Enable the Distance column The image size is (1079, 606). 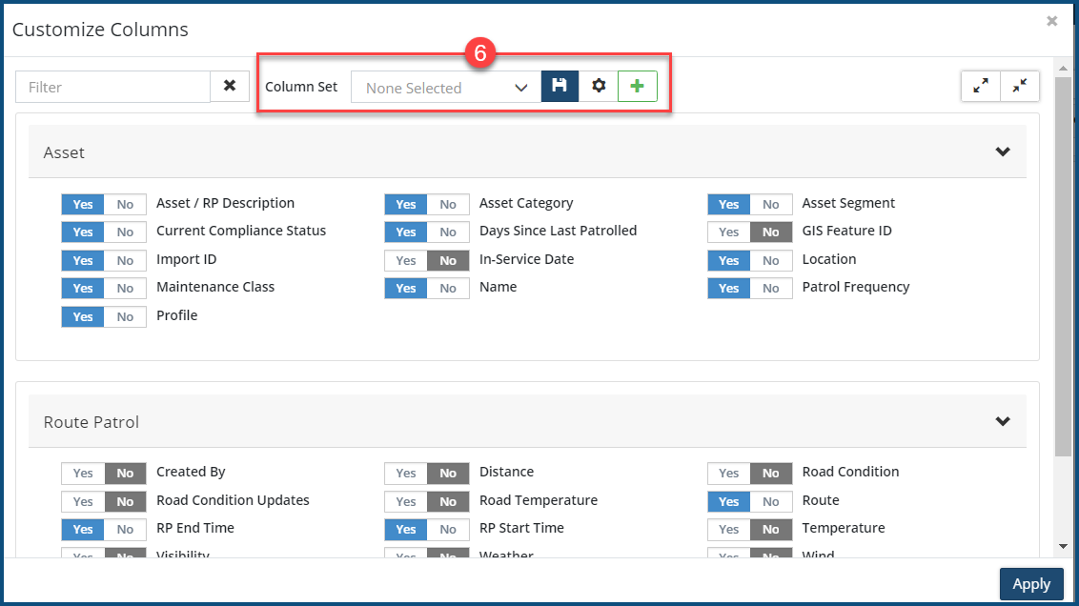click(x=406, y=474)
